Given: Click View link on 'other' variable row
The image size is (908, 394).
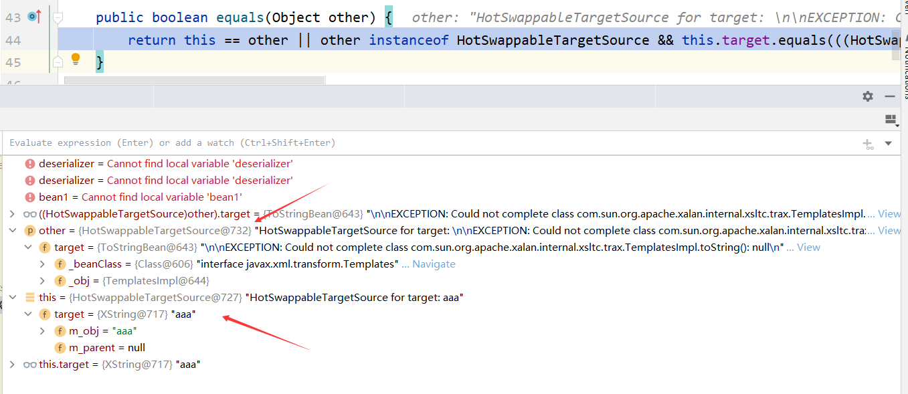Looking at the screenshot, I should point(889,231).
